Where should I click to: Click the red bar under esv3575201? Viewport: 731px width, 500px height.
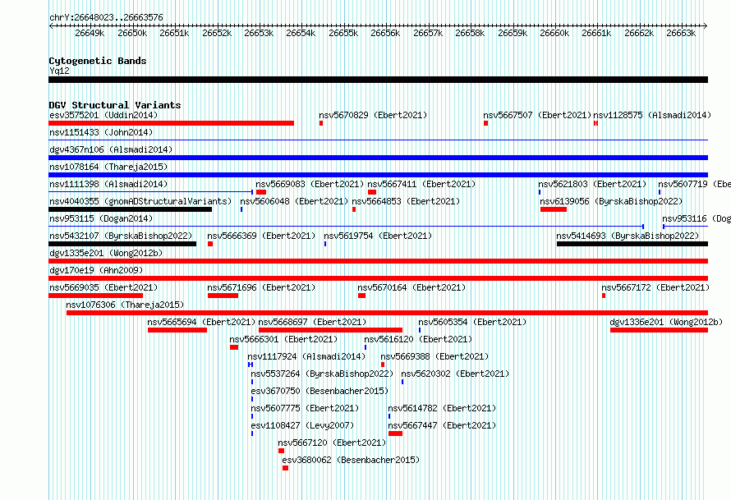pyautogui.click(x=171, y=123)
